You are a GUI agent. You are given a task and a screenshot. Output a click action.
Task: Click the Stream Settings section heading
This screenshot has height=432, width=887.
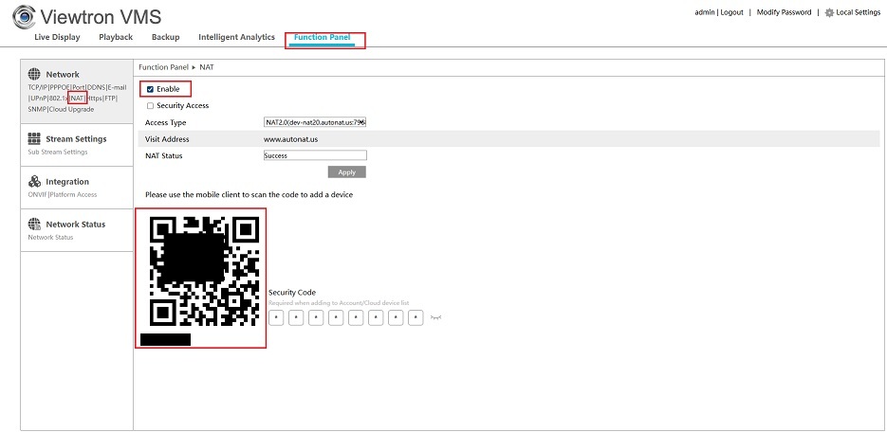coord(76,139)
